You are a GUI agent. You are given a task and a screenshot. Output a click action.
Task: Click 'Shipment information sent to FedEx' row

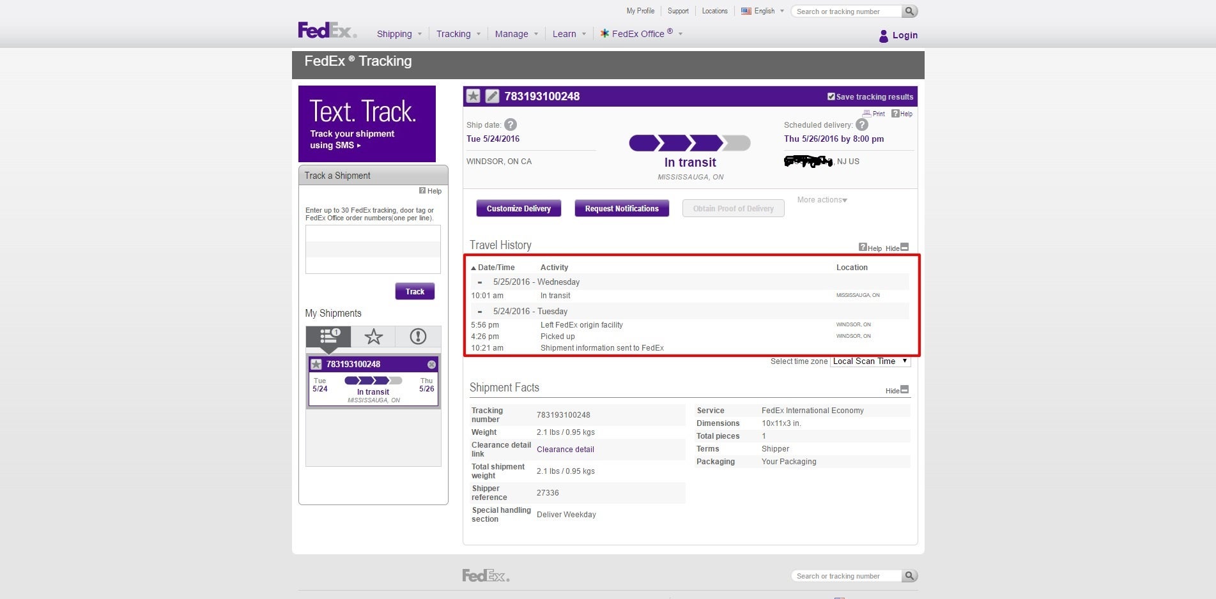(690, 348)
